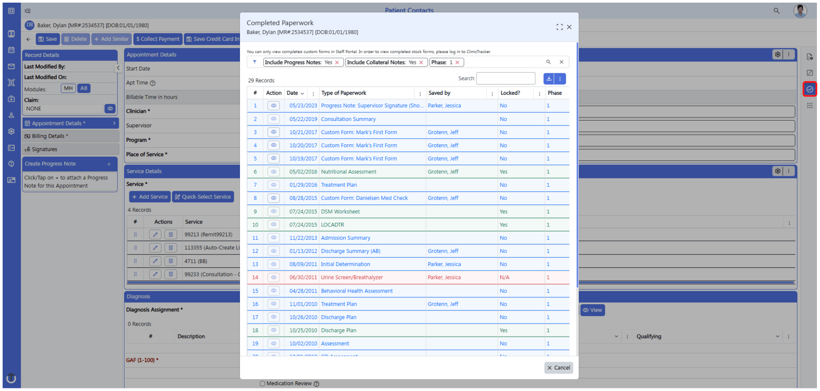Open help question mark in left sidebar

[x=11, y=164]
